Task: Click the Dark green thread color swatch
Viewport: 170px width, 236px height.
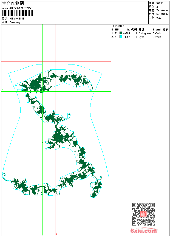Action: pyautogui.click(x=121, y=33)
